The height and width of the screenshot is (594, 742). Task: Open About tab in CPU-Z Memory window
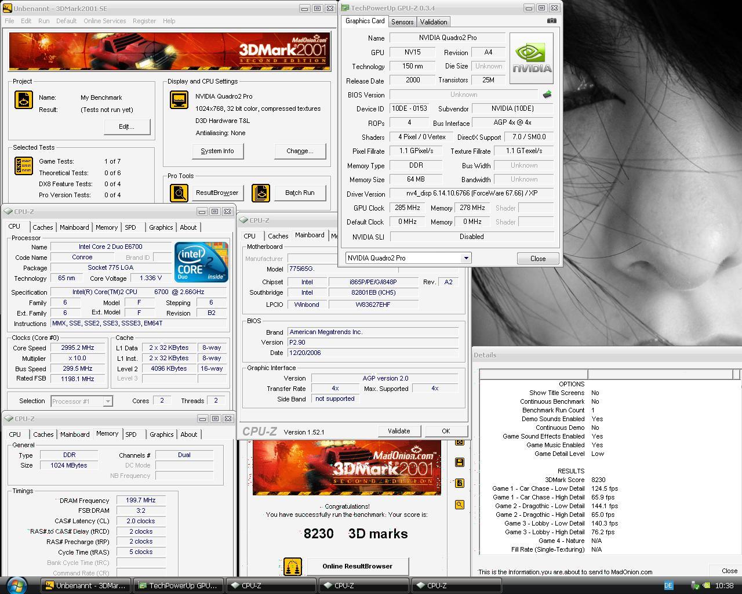(188, 434)
